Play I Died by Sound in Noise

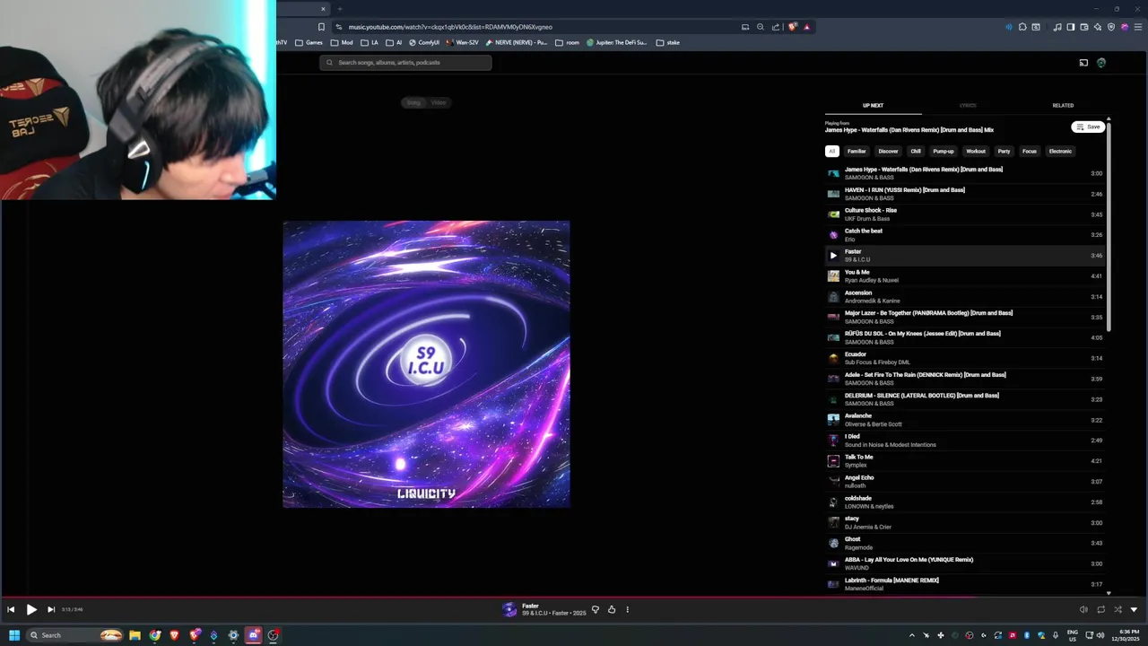965,441
